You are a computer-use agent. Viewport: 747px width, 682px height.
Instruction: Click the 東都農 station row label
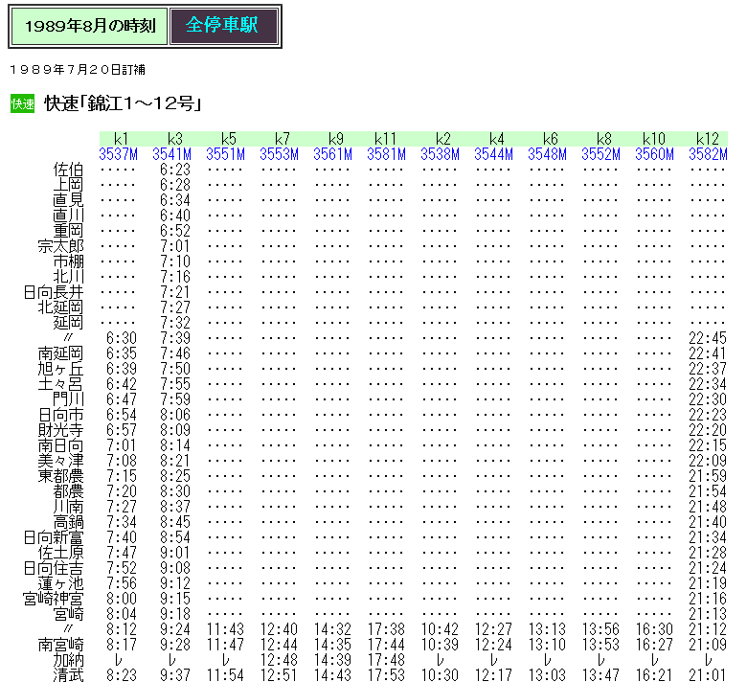[x=60, y=476]
